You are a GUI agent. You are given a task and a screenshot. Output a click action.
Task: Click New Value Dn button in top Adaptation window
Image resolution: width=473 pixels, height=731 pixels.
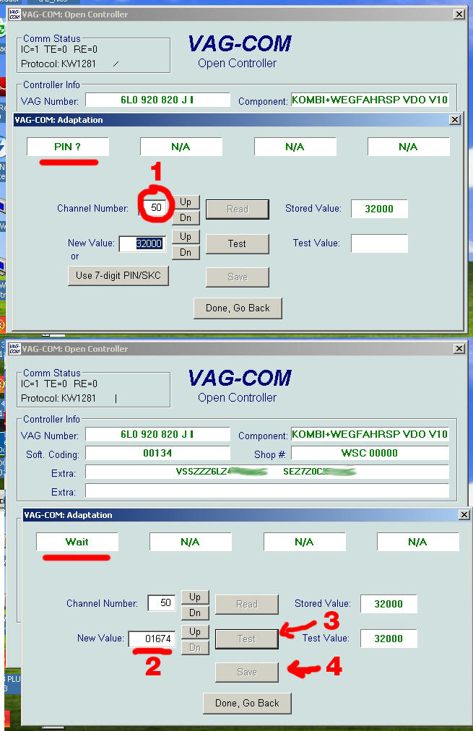[x=186, y=253]
